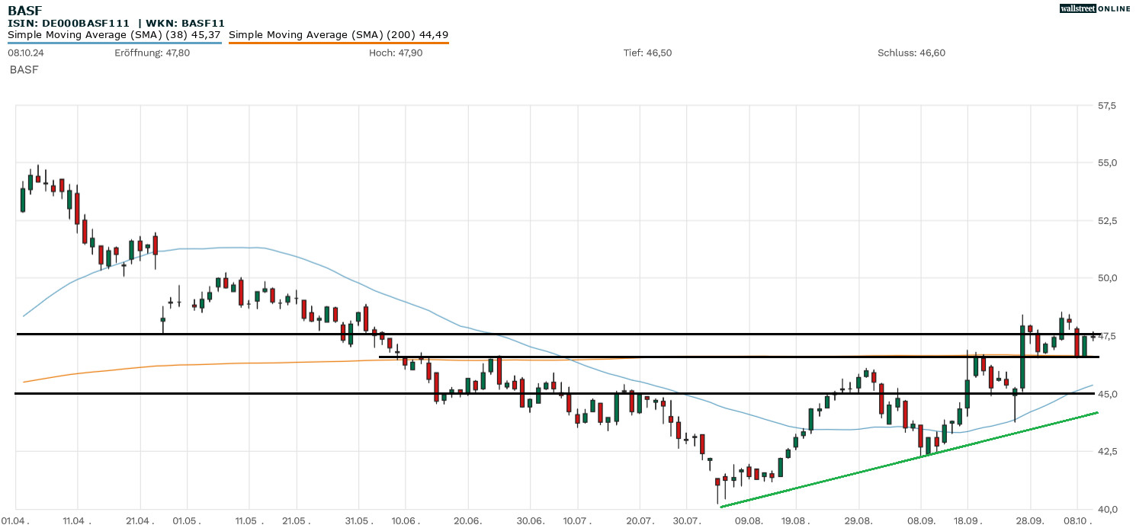Image resolution: width=1136 pixels, height=525 pixels.
Task: Click the 08.10. date axis label
Action: (x=1077, y=520)
